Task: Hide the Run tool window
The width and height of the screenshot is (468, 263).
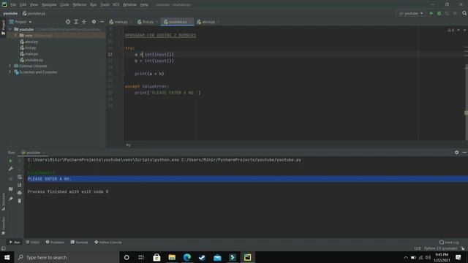Action: point(464,153)
